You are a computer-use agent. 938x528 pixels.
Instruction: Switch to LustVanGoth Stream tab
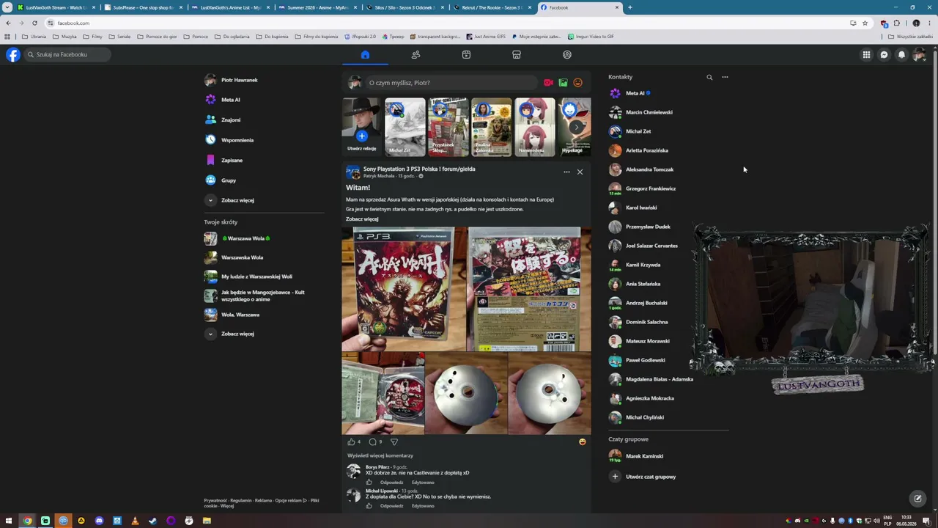point(57,7)
